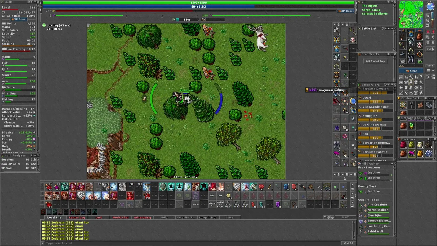Select the key item in Golden Backpack
Viewport: 437px width, 246px height.
click(412, 105)
